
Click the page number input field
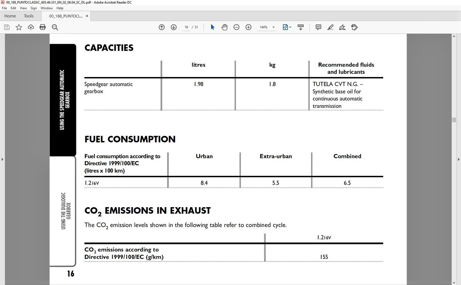[x=186, y=27]
